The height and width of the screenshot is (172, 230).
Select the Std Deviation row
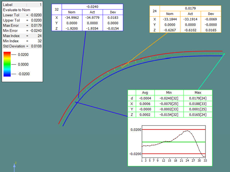click(x=22, y=46)
